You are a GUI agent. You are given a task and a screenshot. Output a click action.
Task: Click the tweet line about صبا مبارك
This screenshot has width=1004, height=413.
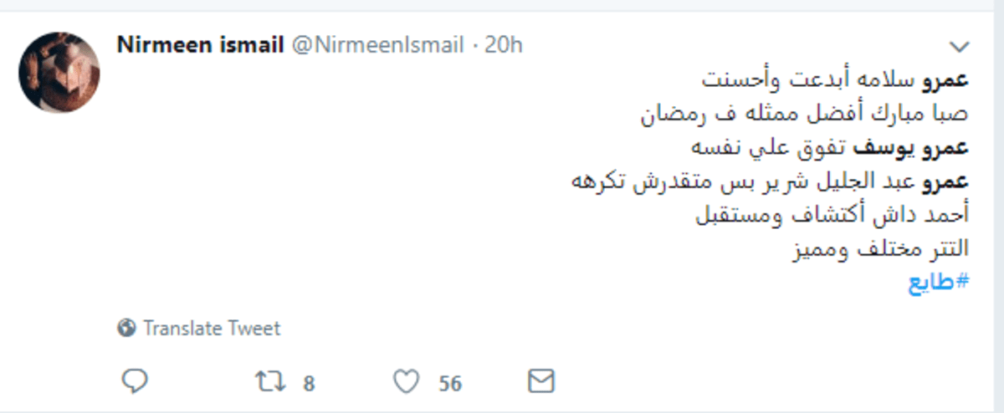pyautogui.click(x=804, y=114)
